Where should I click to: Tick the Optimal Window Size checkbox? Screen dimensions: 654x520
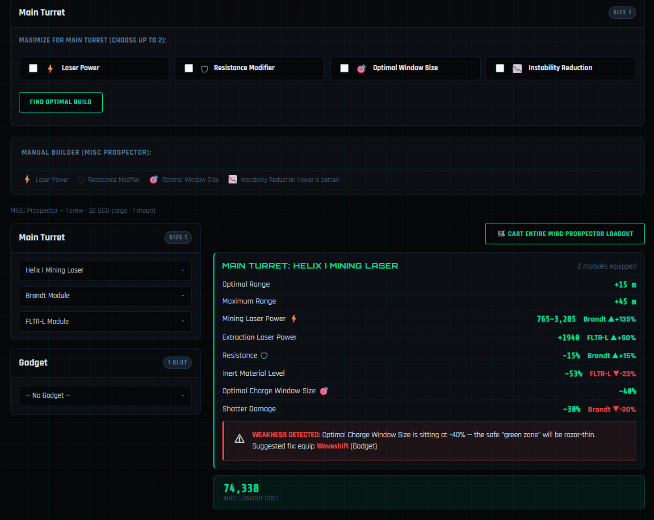coord(344,68)
